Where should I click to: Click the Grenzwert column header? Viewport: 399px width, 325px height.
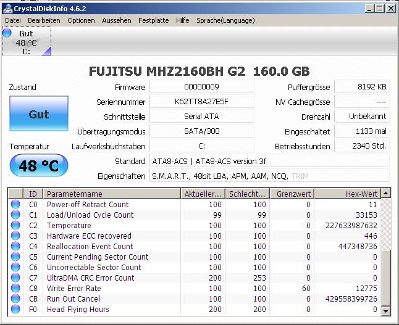click(292, 194)
